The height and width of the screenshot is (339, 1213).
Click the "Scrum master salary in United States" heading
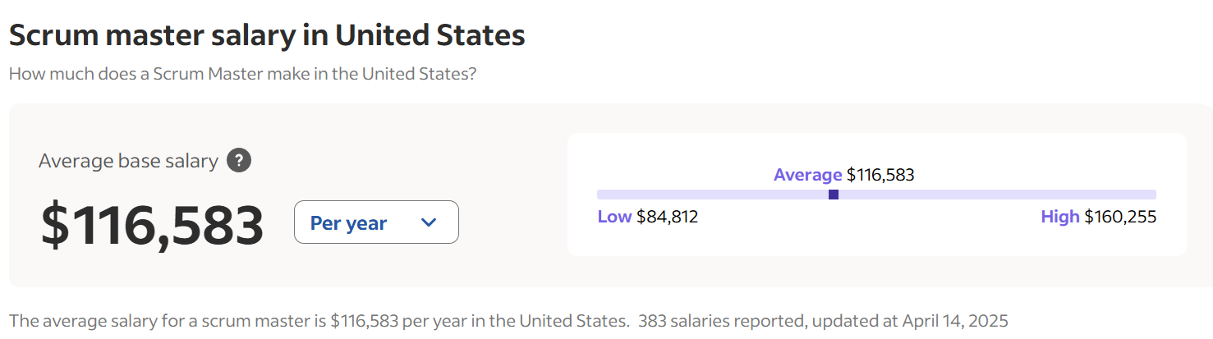coord(267,35)
